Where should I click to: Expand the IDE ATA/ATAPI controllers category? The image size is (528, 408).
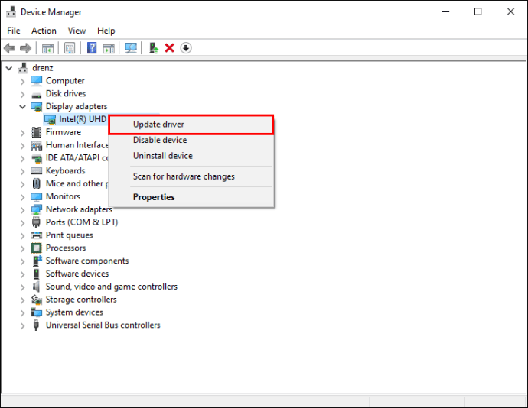[x=22, y=158]
